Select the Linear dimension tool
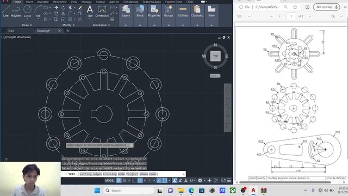Image resolution: width=348 pixels, height=196 pixels. (113, 8)
